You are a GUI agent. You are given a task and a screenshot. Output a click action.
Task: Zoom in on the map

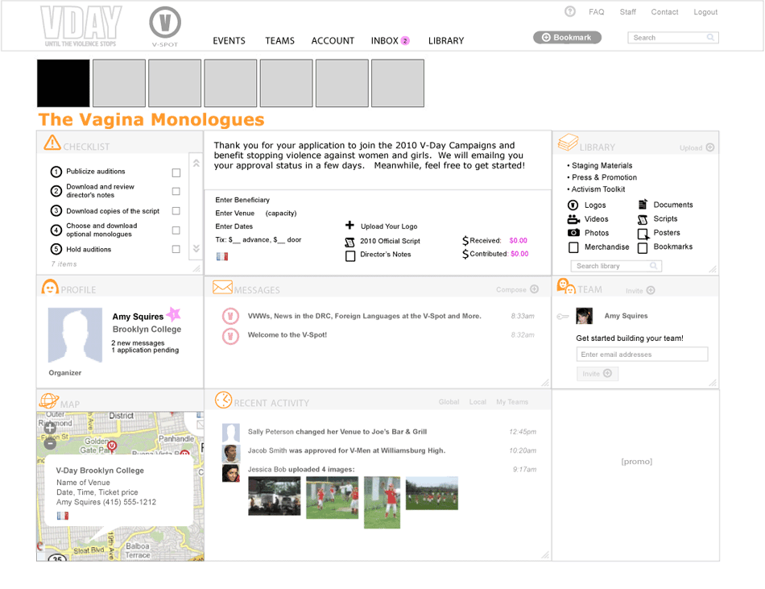(x=50, y=429)
